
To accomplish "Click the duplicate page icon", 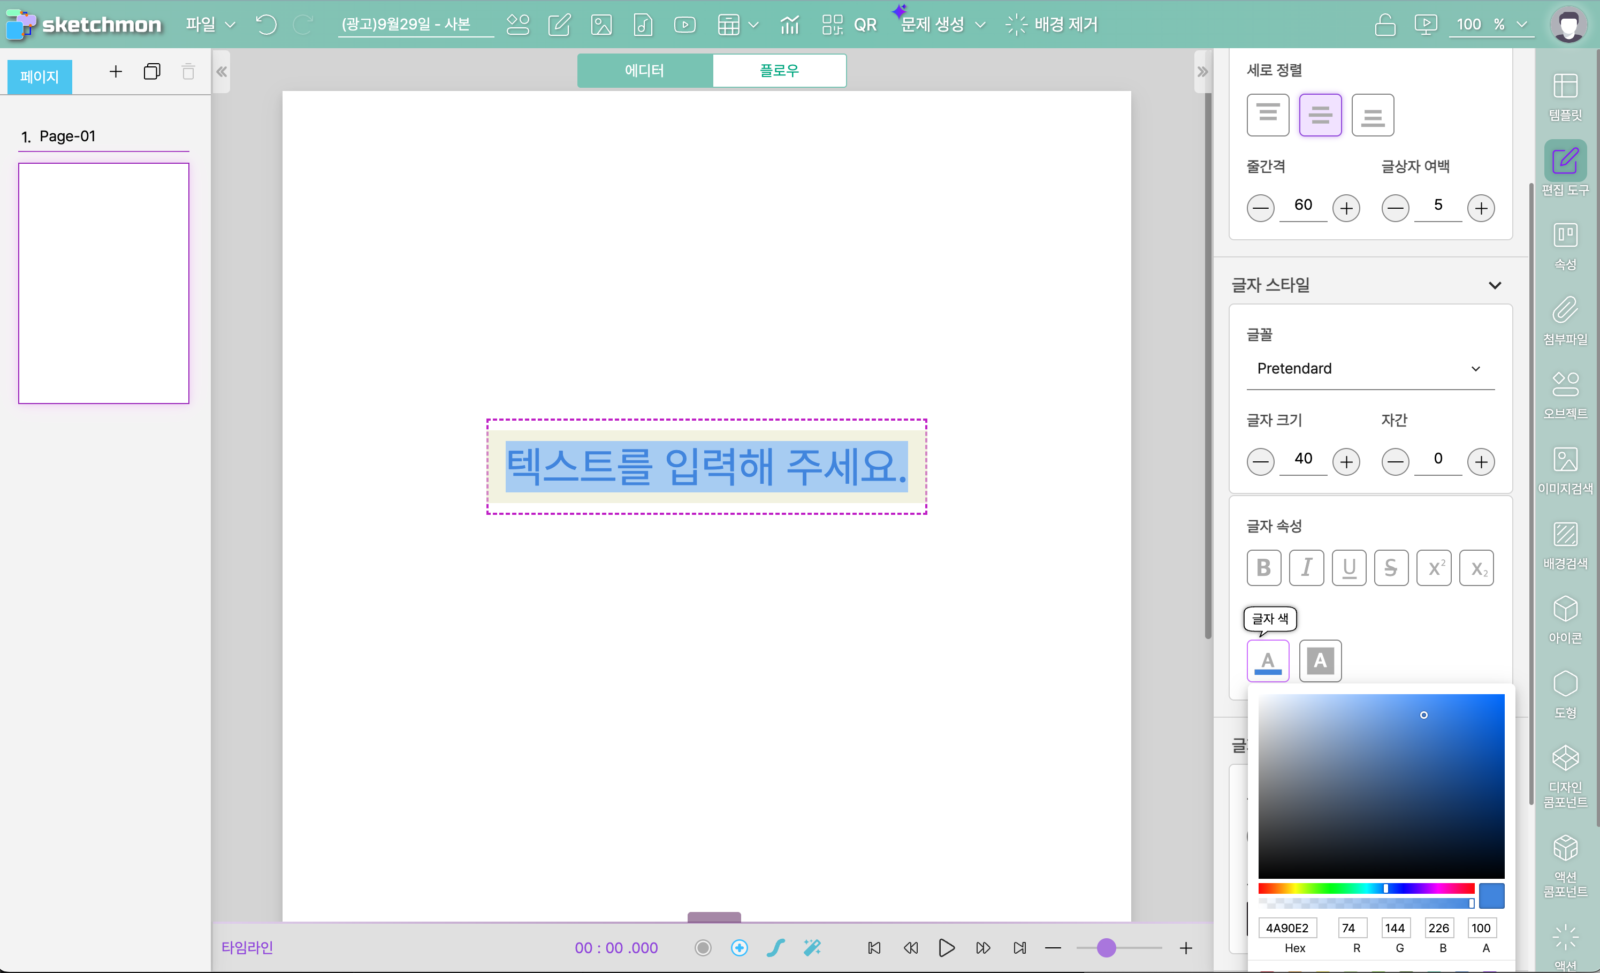I will 152,71.
